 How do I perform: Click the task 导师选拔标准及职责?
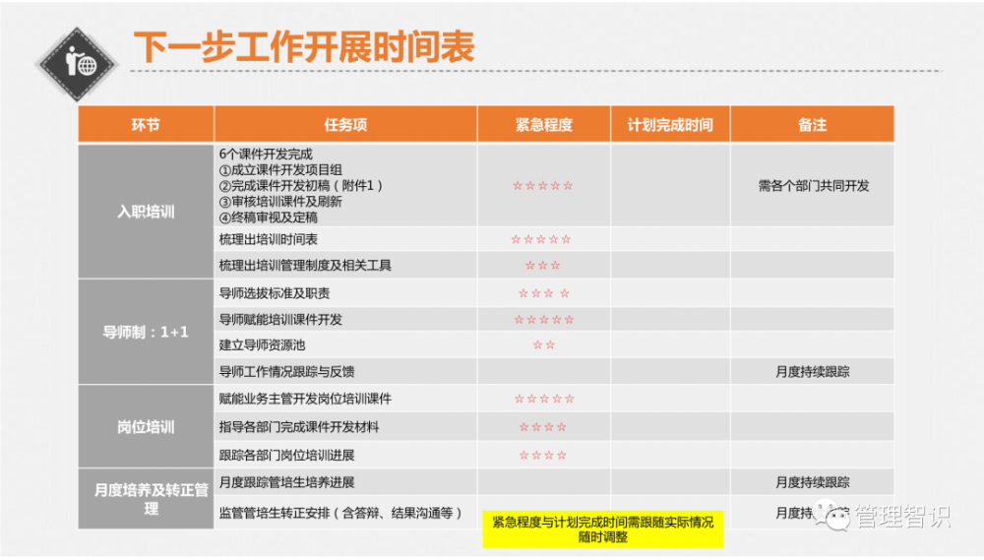click(275, 293)
